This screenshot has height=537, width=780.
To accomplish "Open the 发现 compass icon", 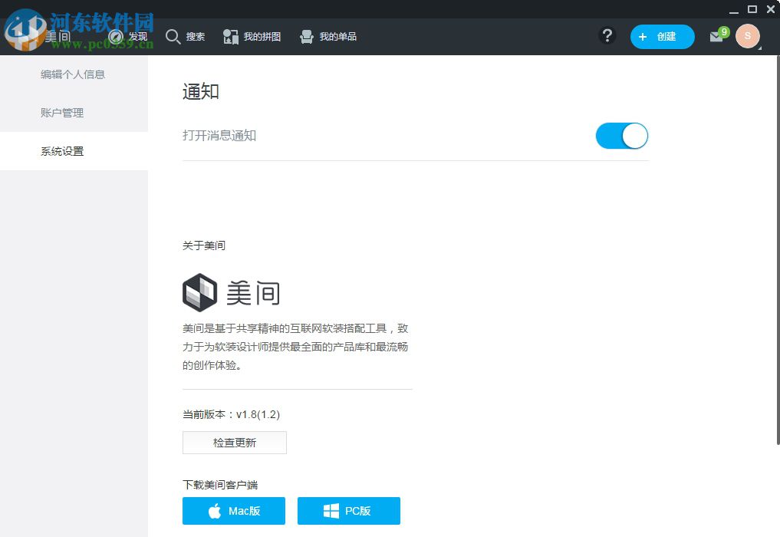I will (117, 36).
